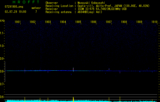
Task: Click the 1905 time axis label
Action: click(x=78, y=22)
